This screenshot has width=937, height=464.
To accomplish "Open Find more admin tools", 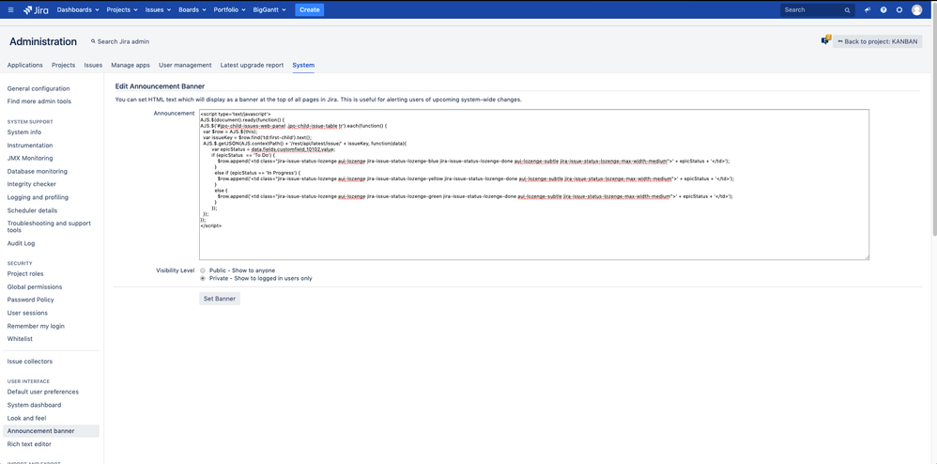I will (39, 101).
